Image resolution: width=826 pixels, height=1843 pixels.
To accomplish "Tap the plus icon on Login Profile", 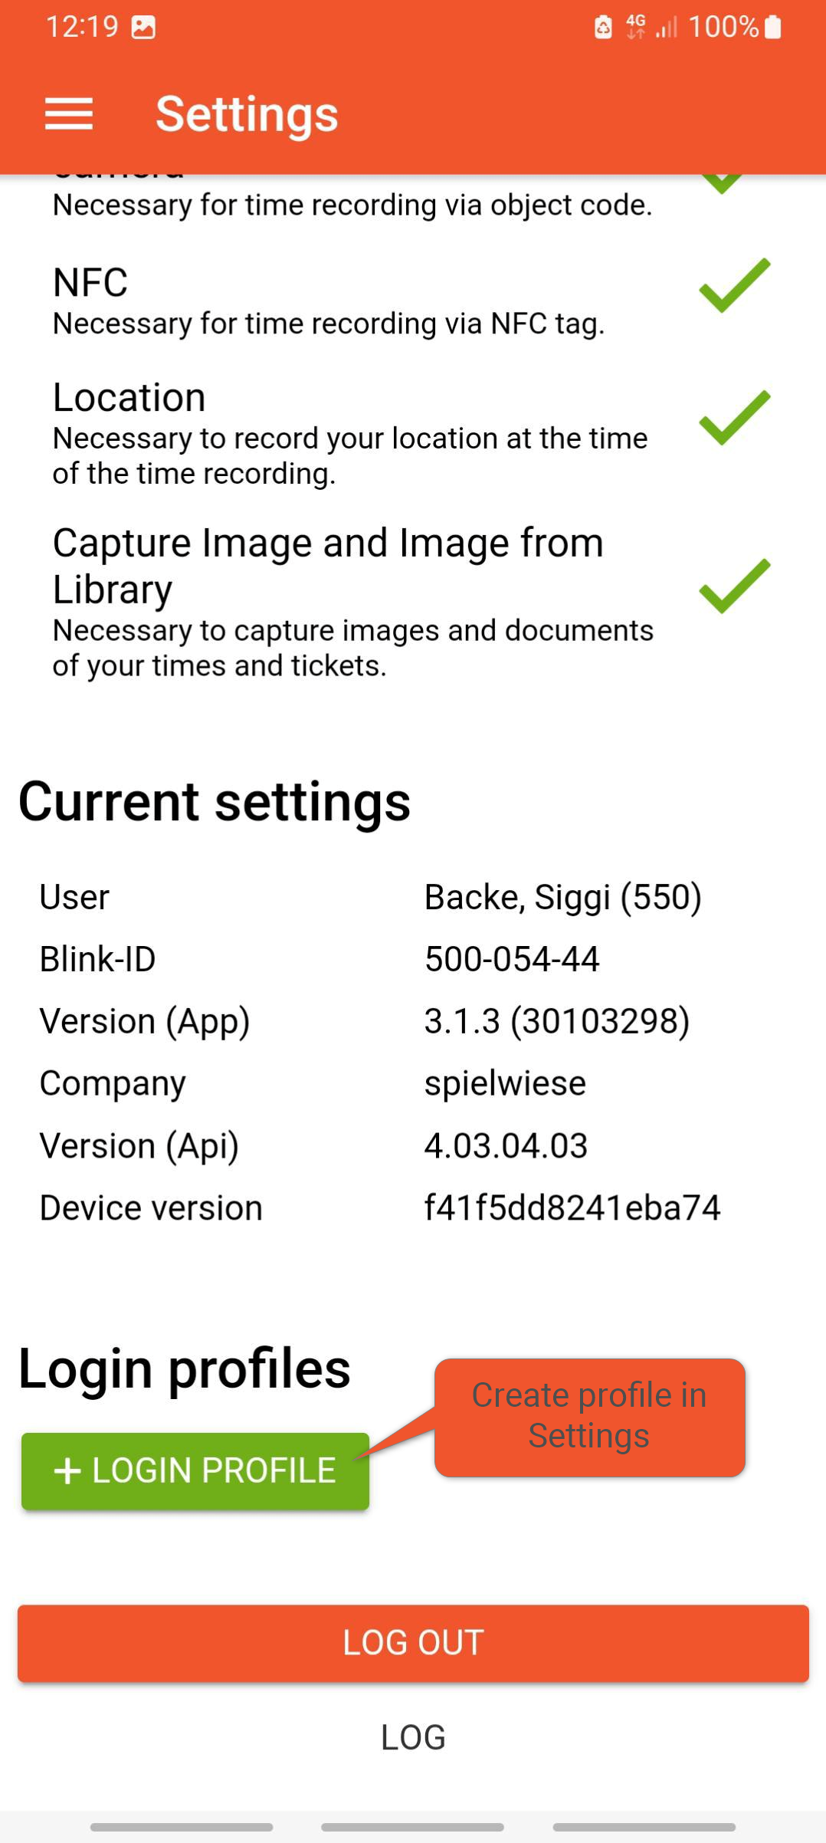I will [67, 1470].
